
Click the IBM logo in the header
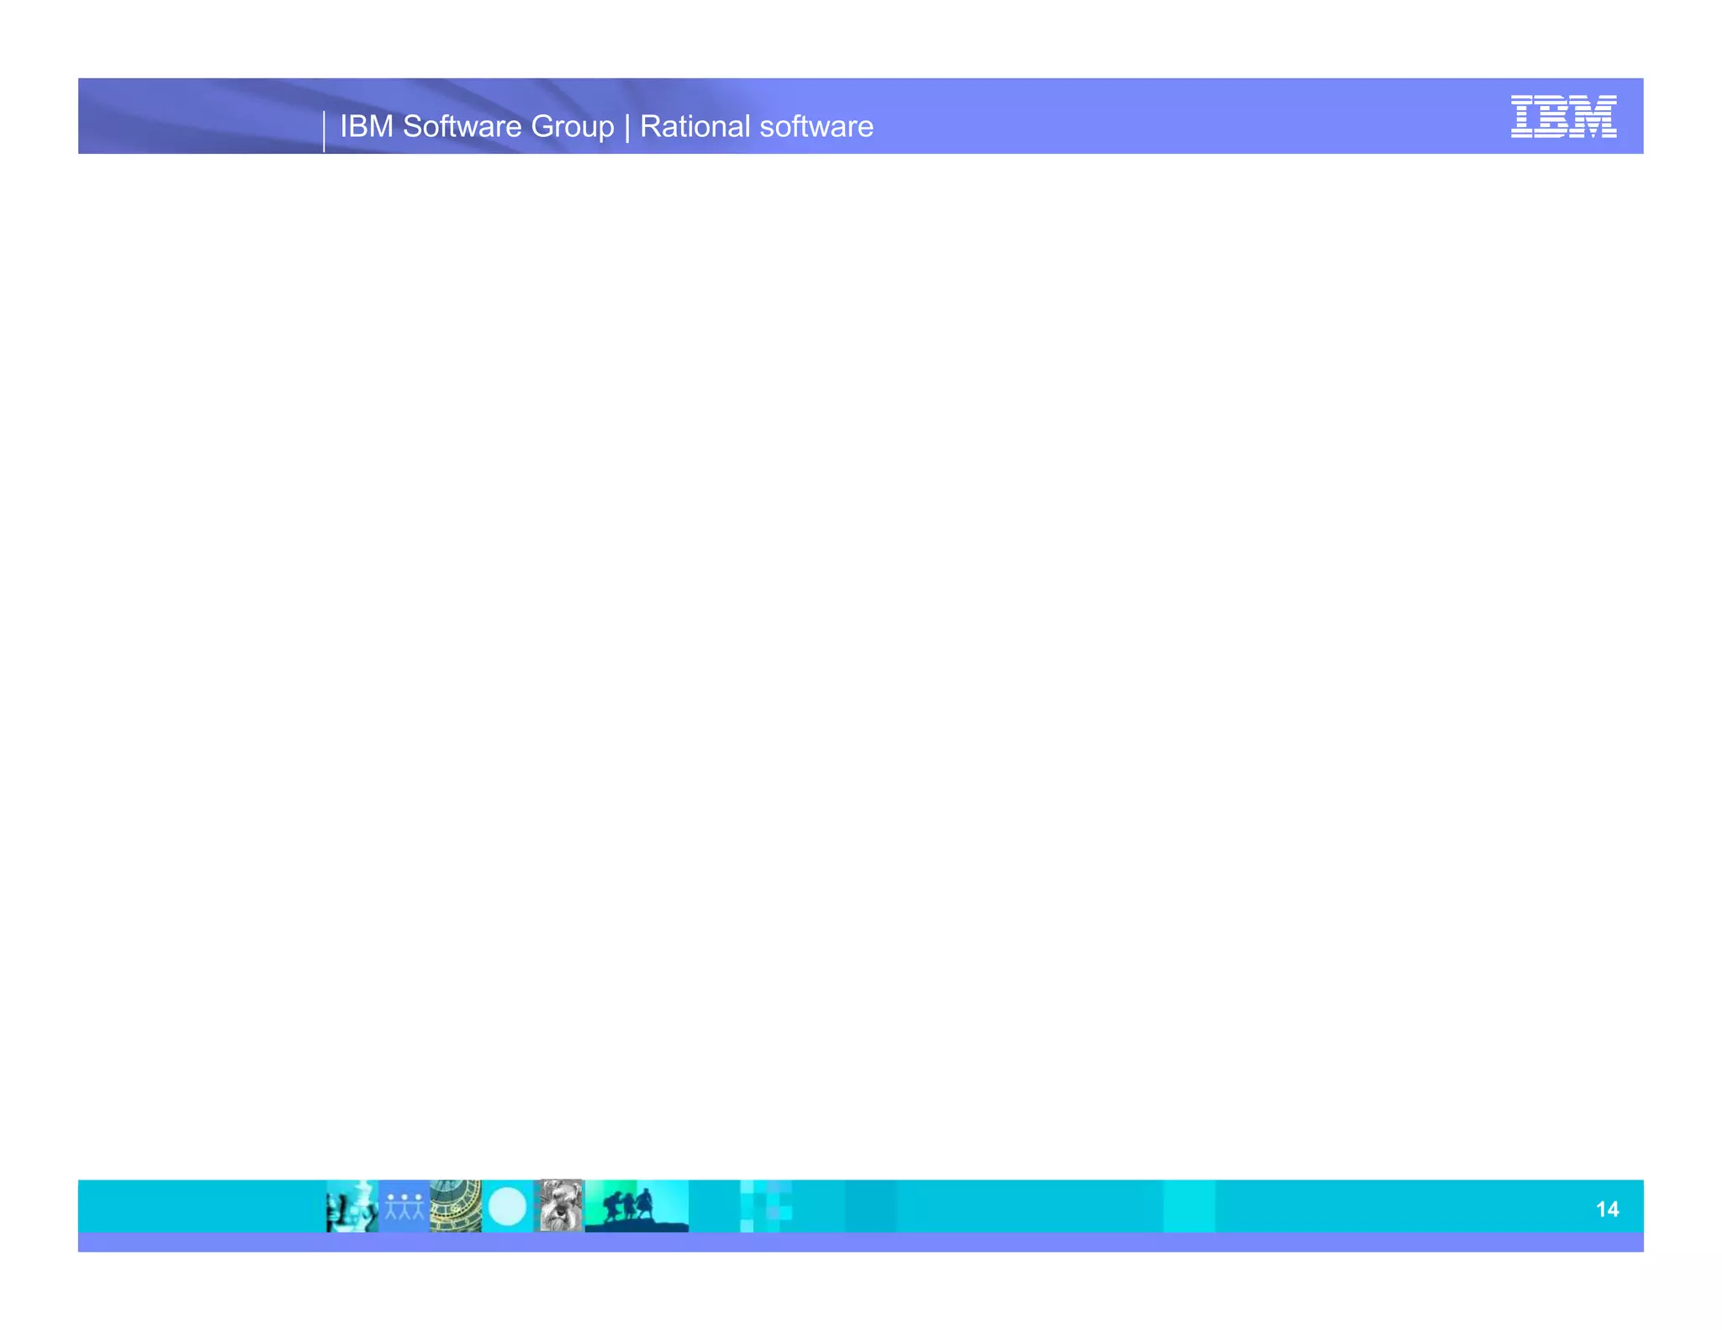pyautogui.click(x=1563, y=116)
